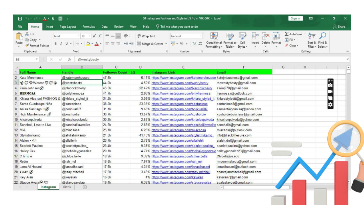
Task: Open the borders dropdown arrow
Action: (x=81, y=44)
